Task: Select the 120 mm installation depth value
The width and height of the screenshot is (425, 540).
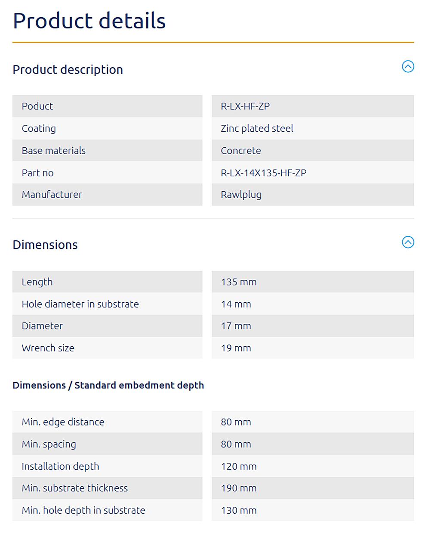Action: click(239, 466)
